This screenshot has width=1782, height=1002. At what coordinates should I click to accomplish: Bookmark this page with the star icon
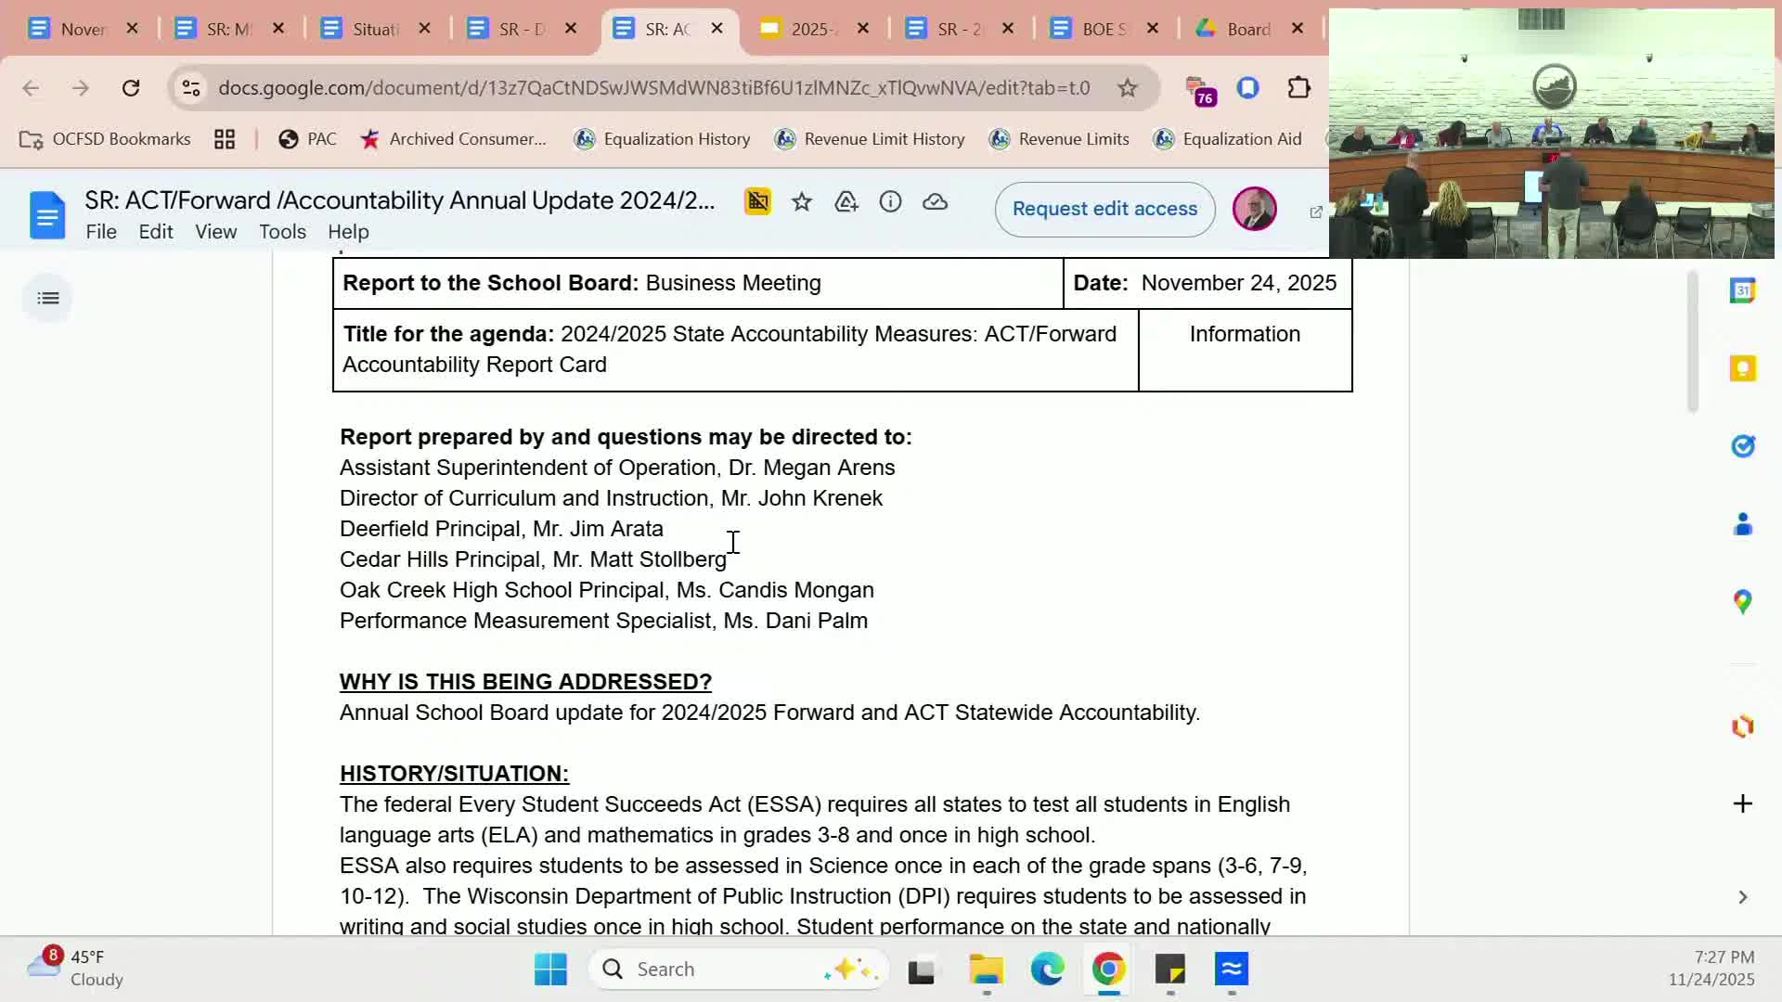tap(1127, 88)
